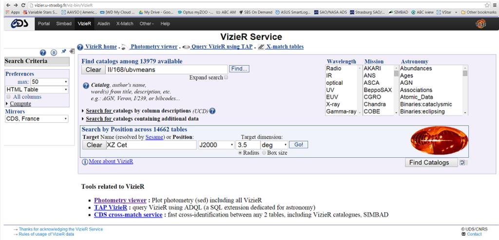Click info icon beside More about VizieR
499x240 pixels.
pos(85,162)
